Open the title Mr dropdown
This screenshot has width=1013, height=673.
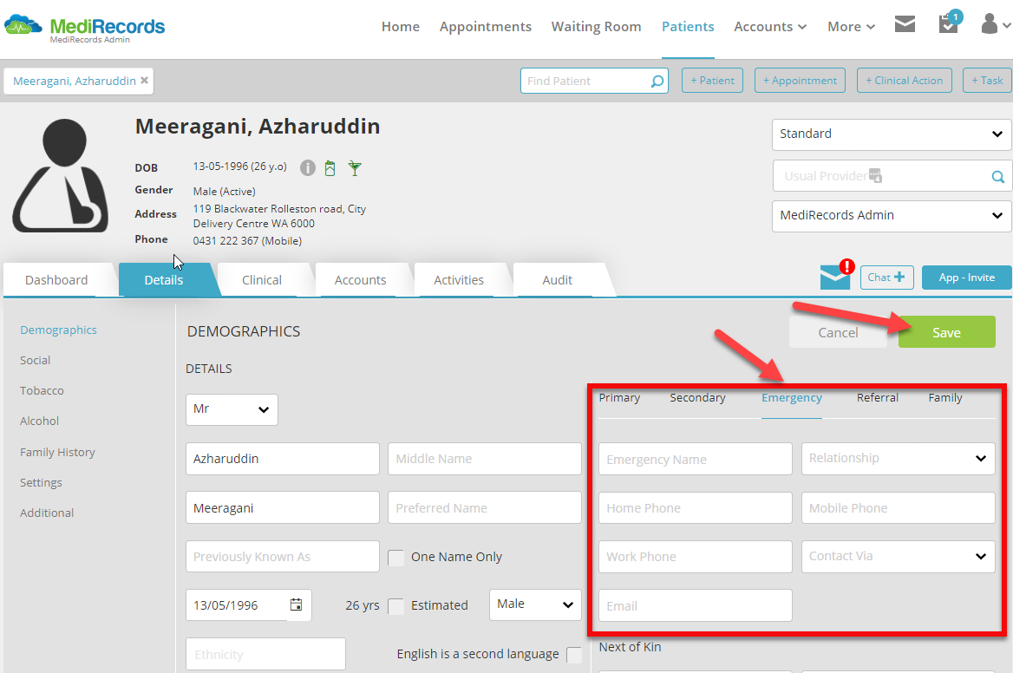point(232,409)
